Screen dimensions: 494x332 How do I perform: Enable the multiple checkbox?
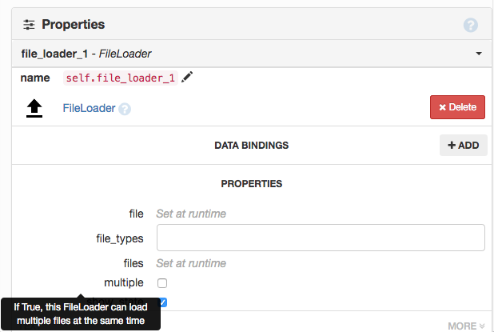point(162,283)
